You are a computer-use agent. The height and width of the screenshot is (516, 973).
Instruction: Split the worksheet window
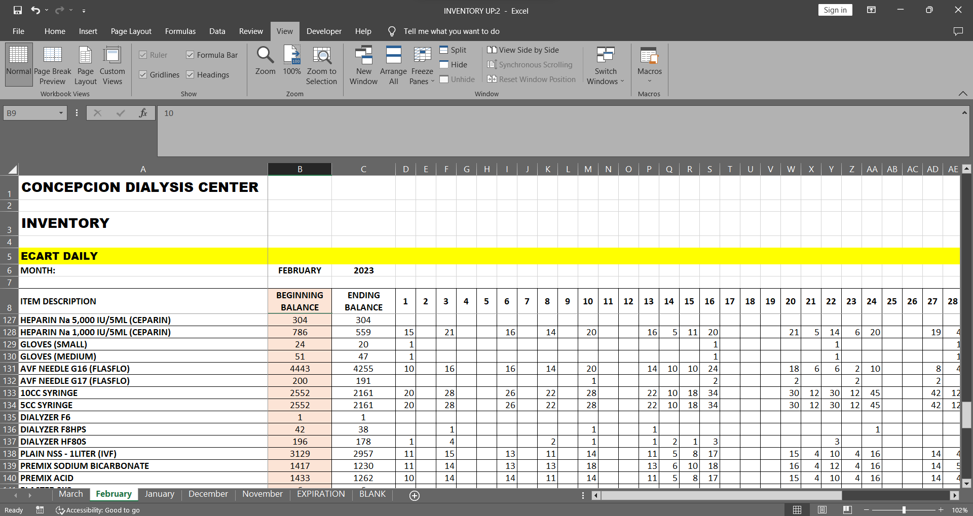coord(453,50)
